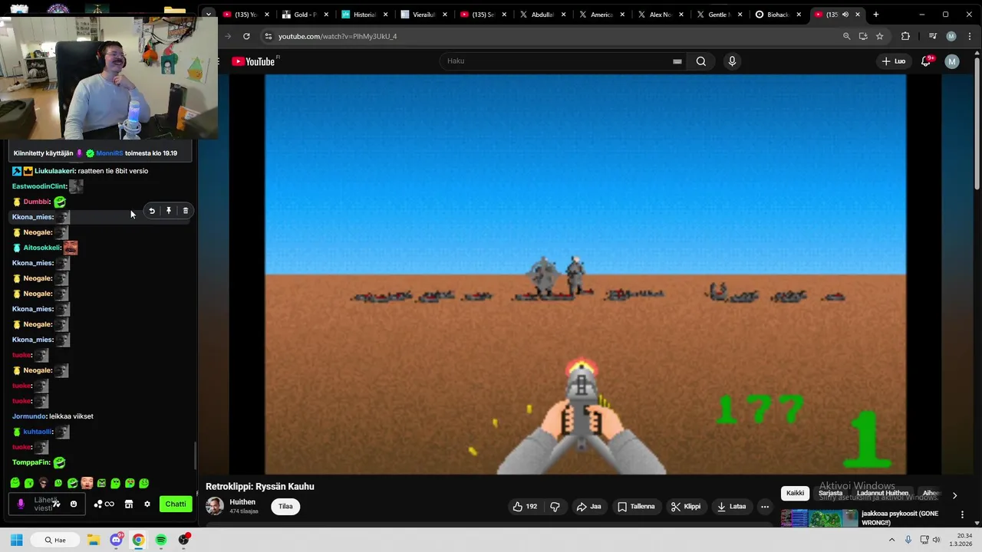This screenshot has height=552, width=982.
Task: Open the YouTube account avatar menu
Action: (952, 61)
